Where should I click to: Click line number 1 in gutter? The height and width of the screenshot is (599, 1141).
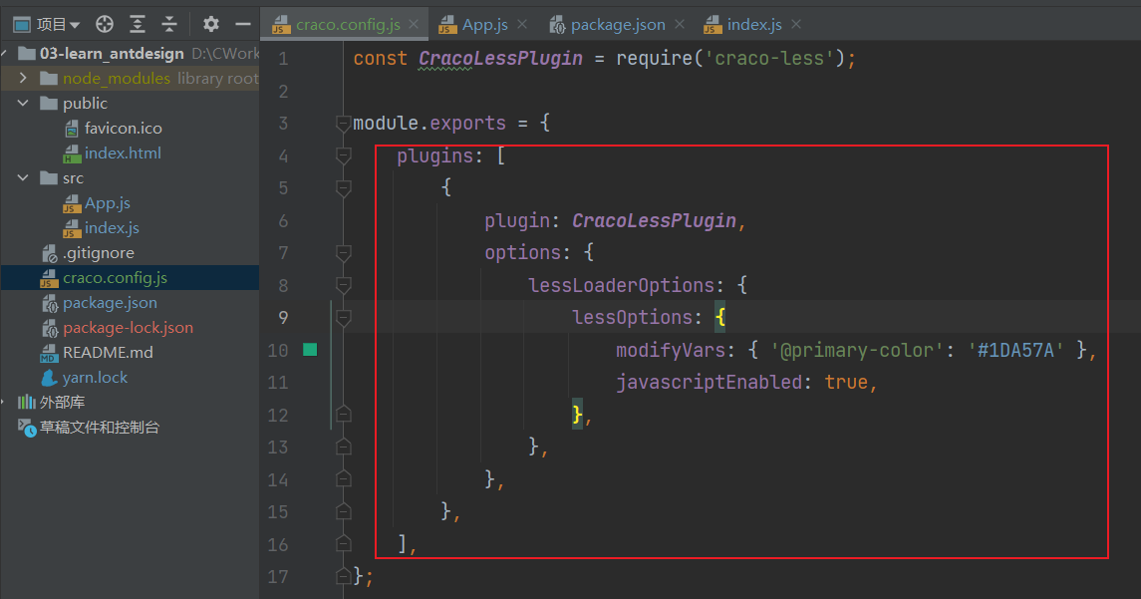point(283,58)
